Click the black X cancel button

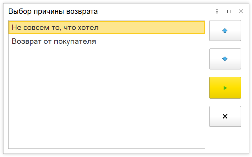click(225, 116)
